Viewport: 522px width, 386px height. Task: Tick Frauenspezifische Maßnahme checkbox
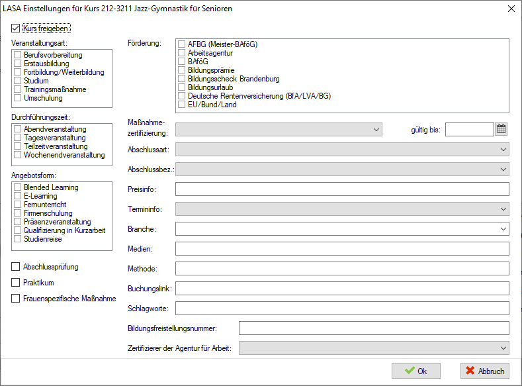[x=16, y=299]
